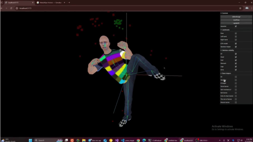Collapse the Landmarks folder
This screenshot has height=142, width=253.
pyautogui.click(x=236, y=30)
